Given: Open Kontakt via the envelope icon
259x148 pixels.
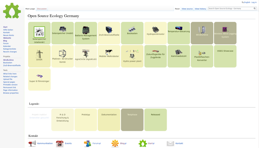Looking at the screenshot, I should pyautogui.click(x=170, y=143).
